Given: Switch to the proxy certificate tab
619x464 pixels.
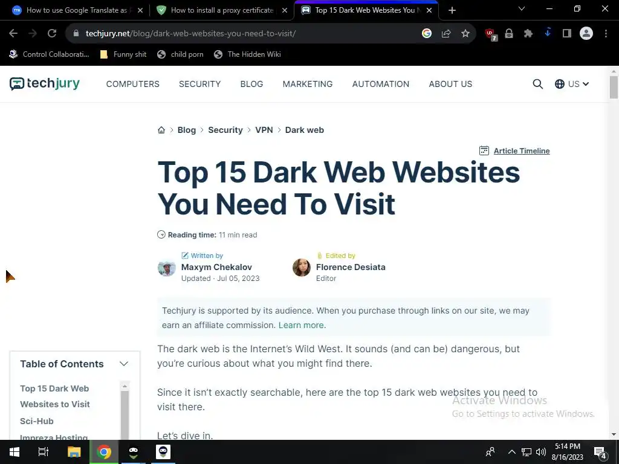Looking at the screenshot, I should (x=221, y=10).
